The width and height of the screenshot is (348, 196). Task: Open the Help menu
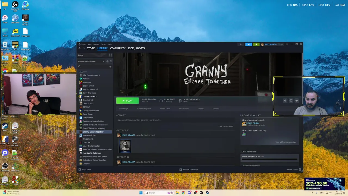click(x=110, y=44)
